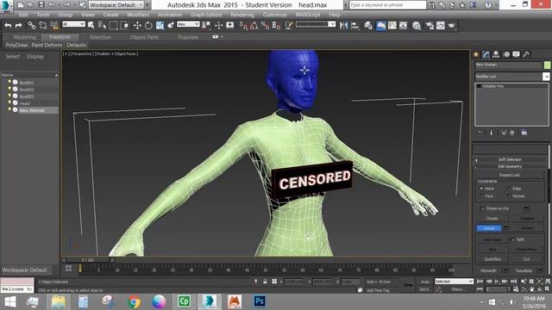Open the reference coordinate system View dropdown
552x310 pixels.
(x=188, y=24)
